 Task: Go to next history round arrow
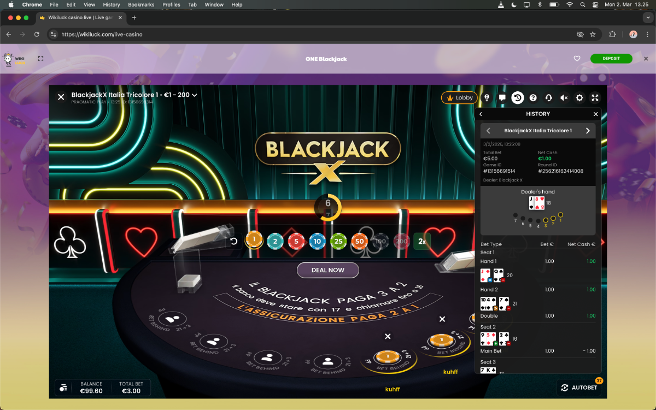[x=588, y=131]
